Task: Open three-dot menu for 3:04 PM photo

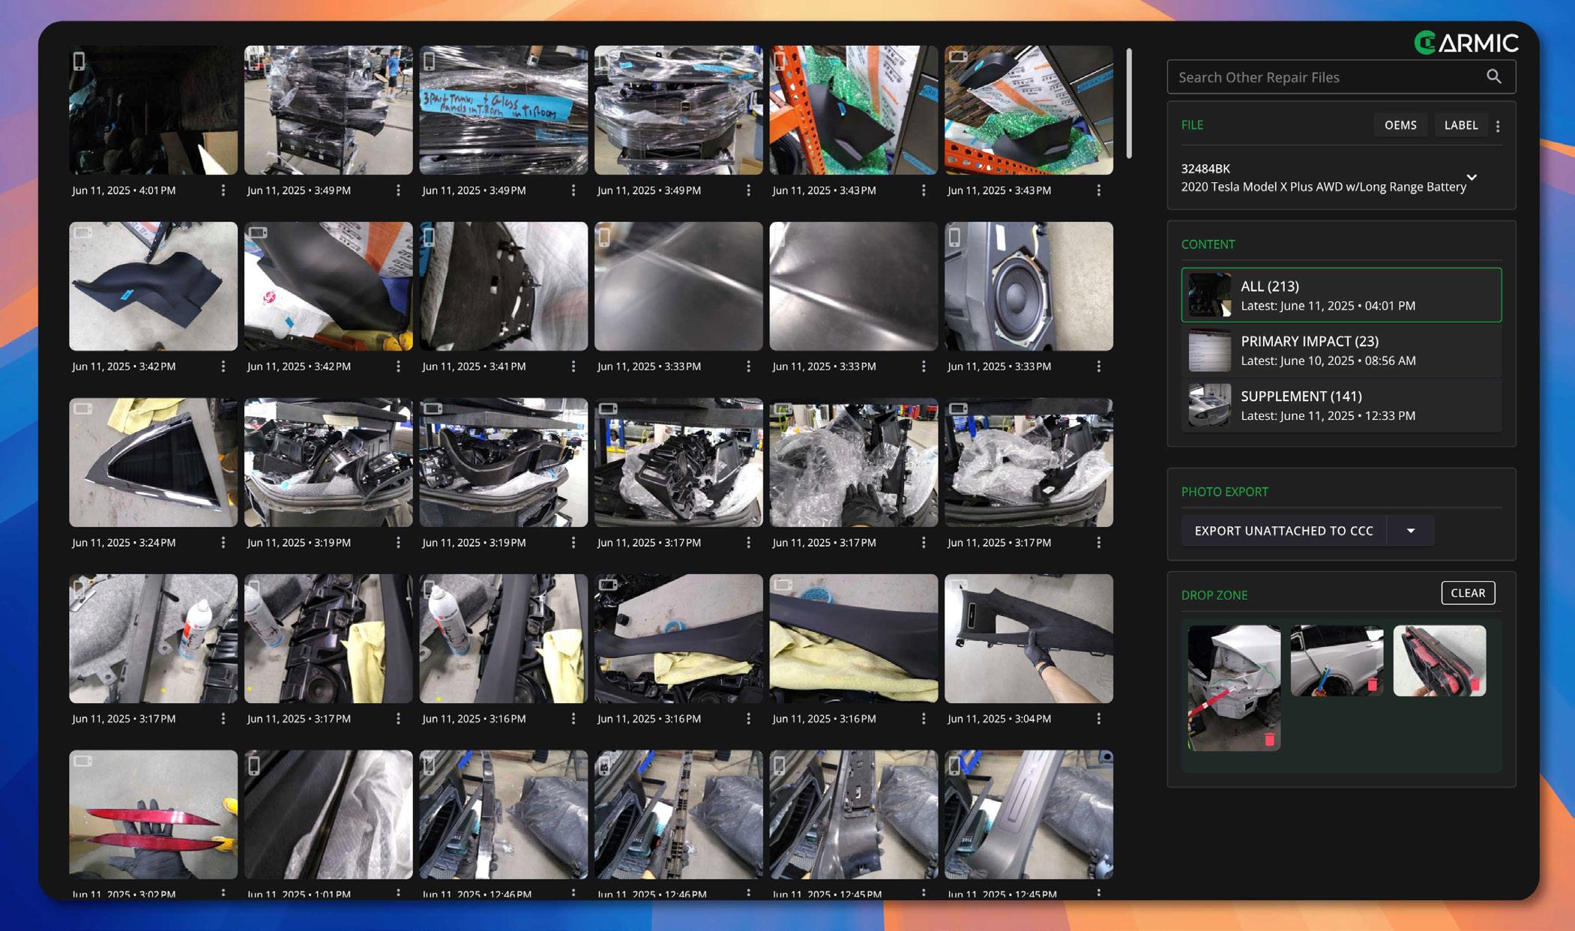Action: (x=1098, y=718)
